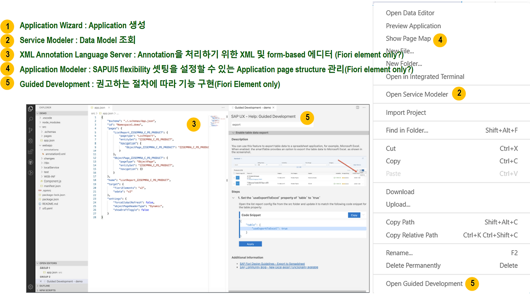
Task: Open the Explorer icon in activity bar
Action: tap(30, 109)
